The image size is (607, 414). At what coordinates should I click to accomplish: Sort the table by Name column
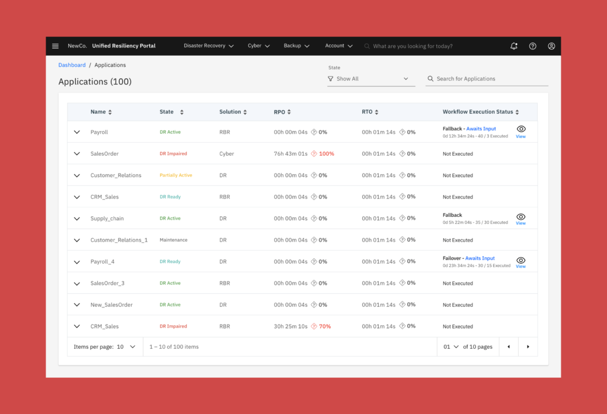coord(110,112)
